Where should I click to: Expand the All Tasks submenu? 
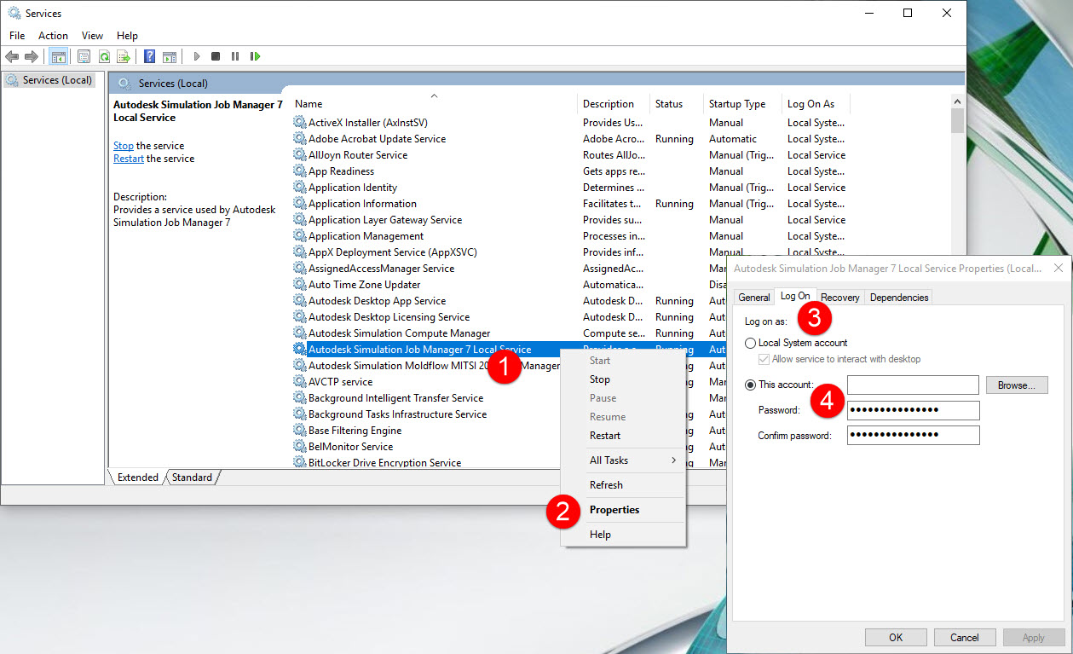pyautogui.click(x=610, y=460)
